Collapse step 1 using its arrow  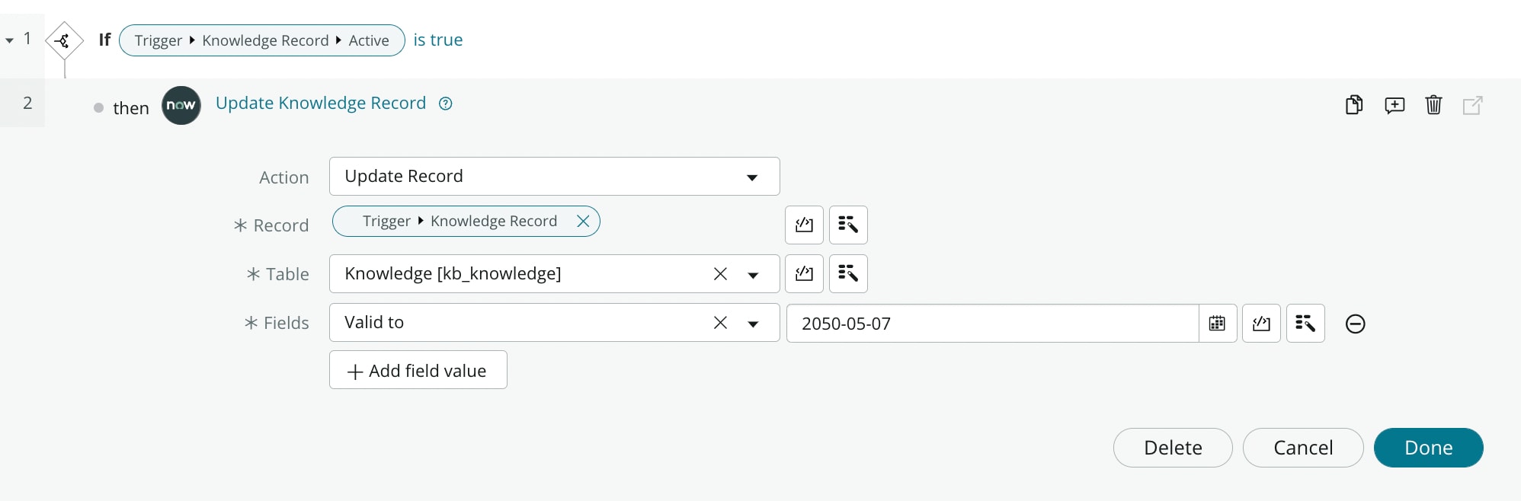point(10,40)
